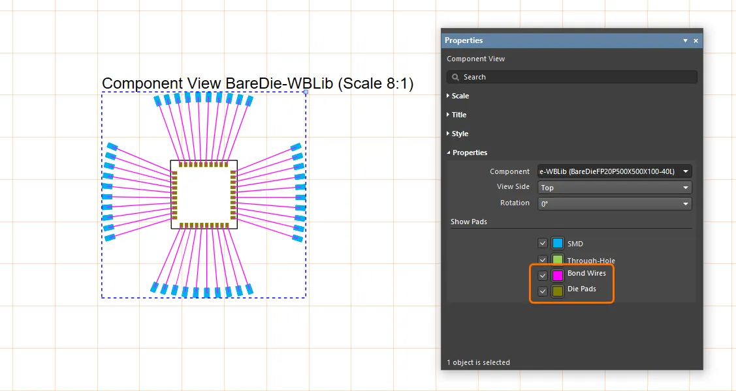
Task: Select the Component View BareDie-WBLib title text
Action: pos(257,83)
